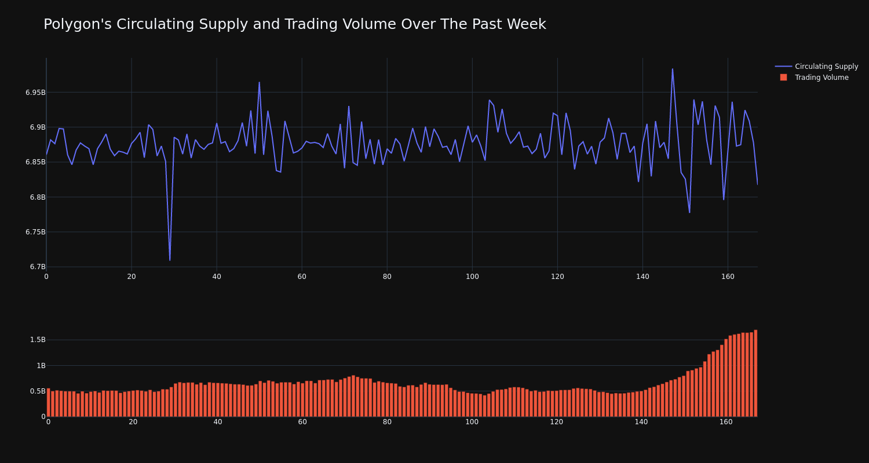869x463 pixels.
Task: Click the supply low point near x=151
Action: (x=689, y=212)
